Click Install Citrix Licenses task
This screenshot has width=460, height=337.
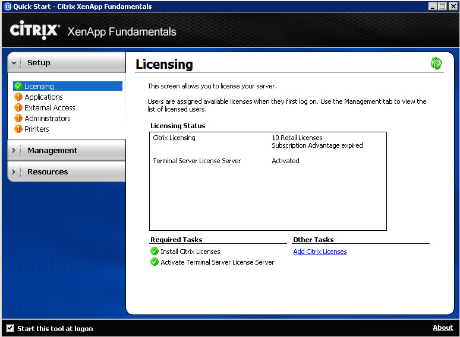pos(190,252)
